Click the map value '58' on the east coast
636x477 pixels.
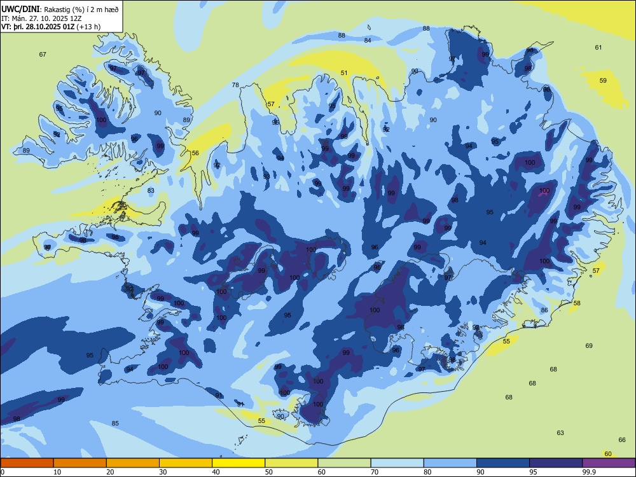[577, 303]
